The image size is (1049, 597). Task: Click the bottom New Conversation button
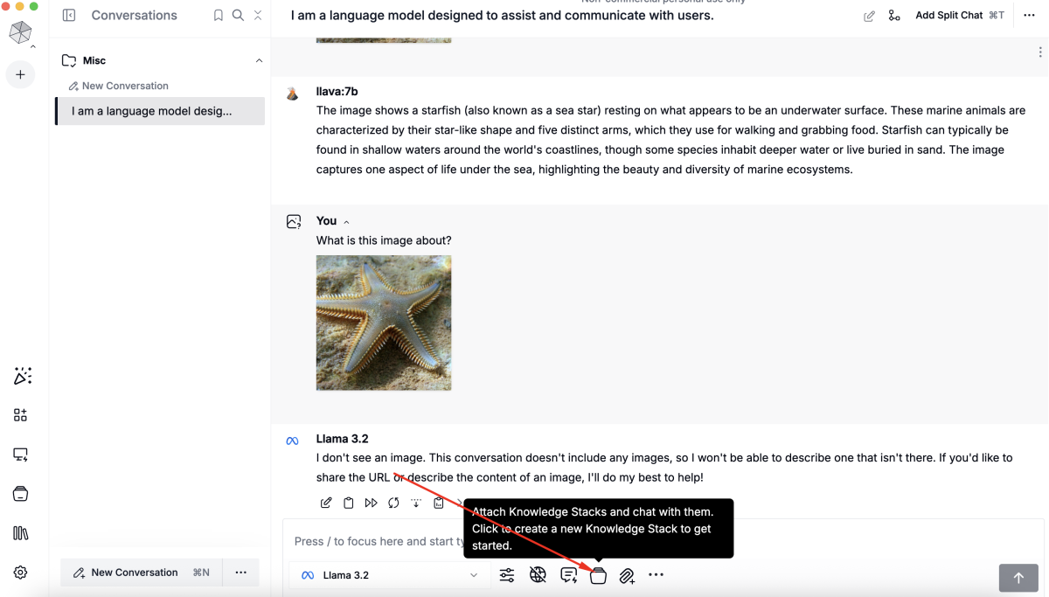point(141,573)
